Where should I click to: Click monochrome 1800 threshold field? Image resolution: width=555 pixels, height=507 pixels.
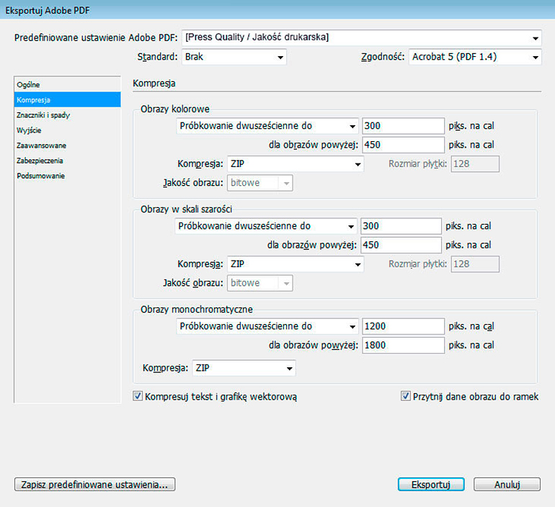(403, 346)
